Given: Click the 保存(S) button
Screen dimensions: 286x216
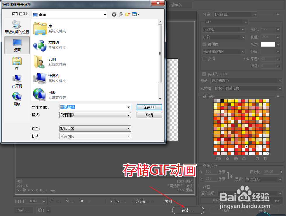Looking at the screenshot, I should click(x=149, y=107).
